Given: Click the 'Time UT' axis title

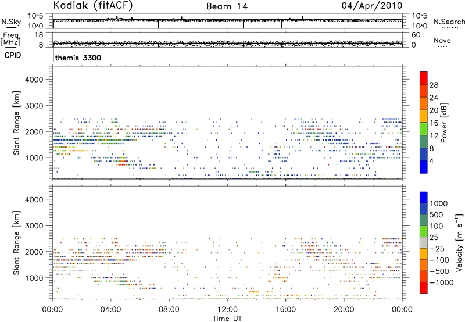Looking at the screenshot, I should (227, 319).
